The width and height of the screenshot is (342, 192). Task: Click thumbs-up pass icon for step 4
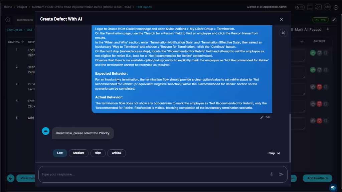click(x=313, y=104)
